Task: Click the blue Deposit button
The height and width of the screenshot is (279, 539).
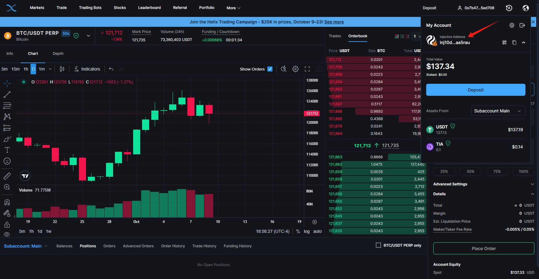Action: 476,90
